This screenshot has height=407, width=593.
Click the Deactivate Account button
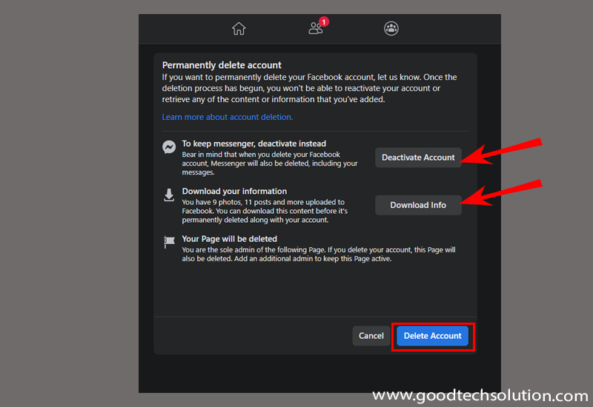point(418,158)
